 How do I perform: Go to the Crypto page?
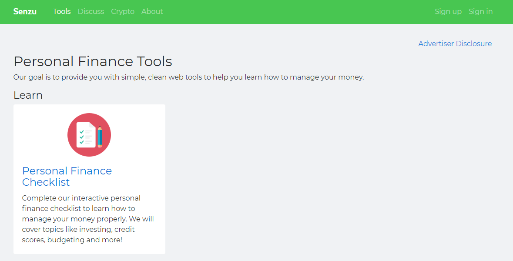pos(123,12)
